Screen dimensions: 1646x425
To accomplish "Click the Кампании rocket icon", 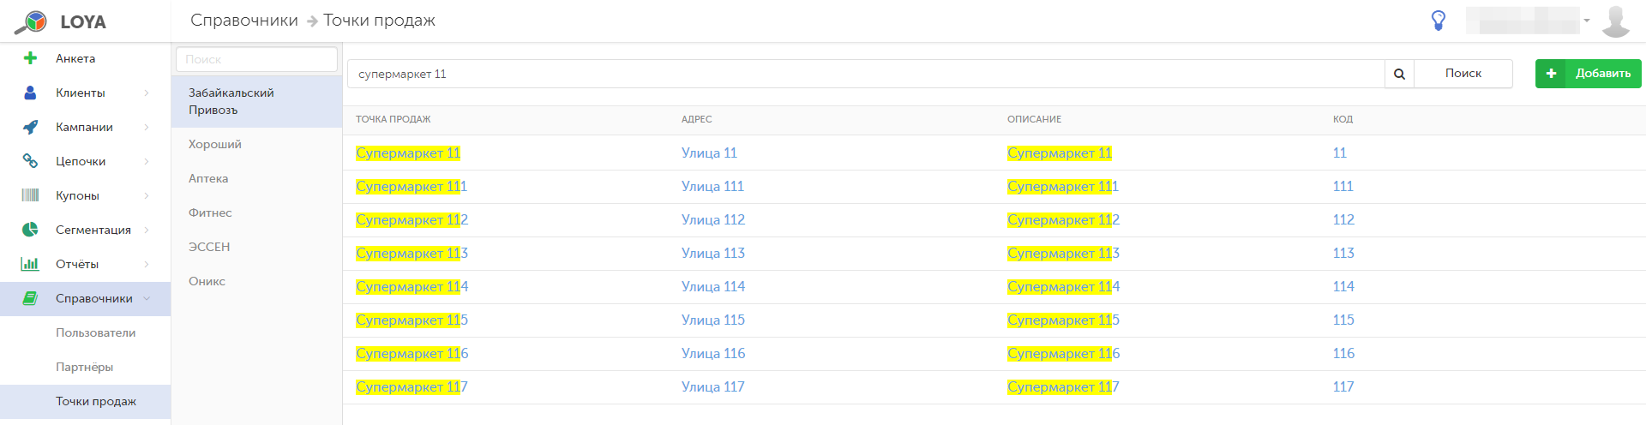I will [x=30, y=127].
